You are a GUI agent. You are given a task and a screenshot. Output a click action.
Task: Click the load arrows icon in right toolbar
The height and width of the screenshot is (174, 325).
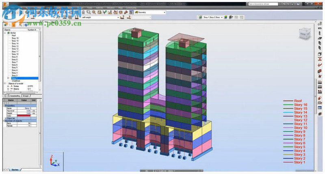click(x=320, y=91)
